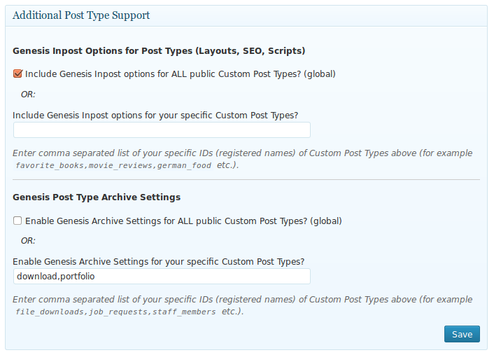Click label Include Genesis Inpost options for your specific
Image resolution: width=494 pixels, height=355 pixels.
(155, 116)
